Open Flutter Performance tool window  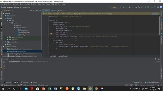(x=152, y=83)
